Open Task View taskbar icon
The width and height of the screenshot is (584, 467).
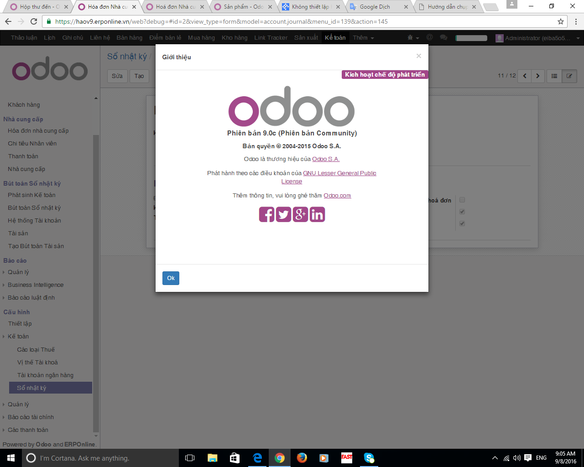pyautogui.click(x=190, y=458)
